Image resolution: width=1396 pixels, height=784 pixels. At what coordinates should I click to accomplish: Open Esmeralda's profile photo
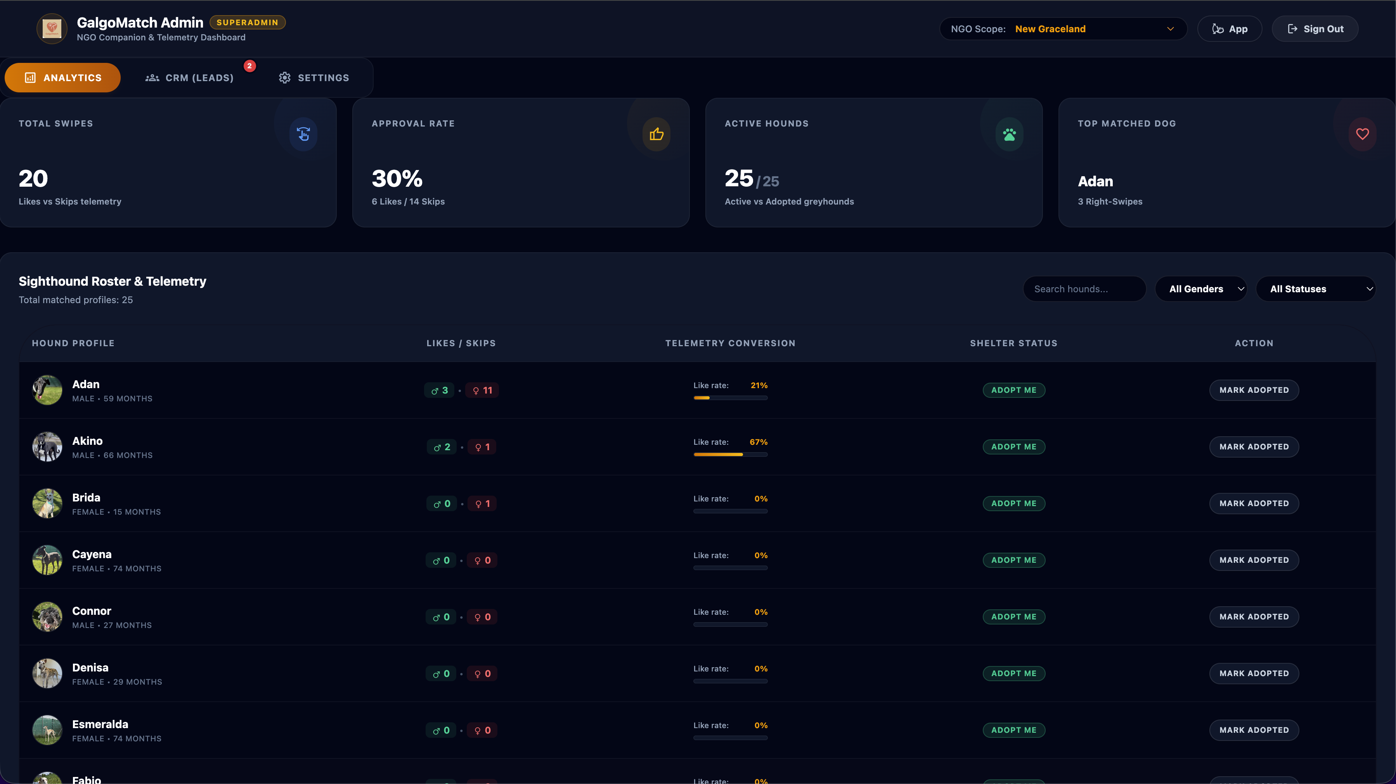pos(47,730)
